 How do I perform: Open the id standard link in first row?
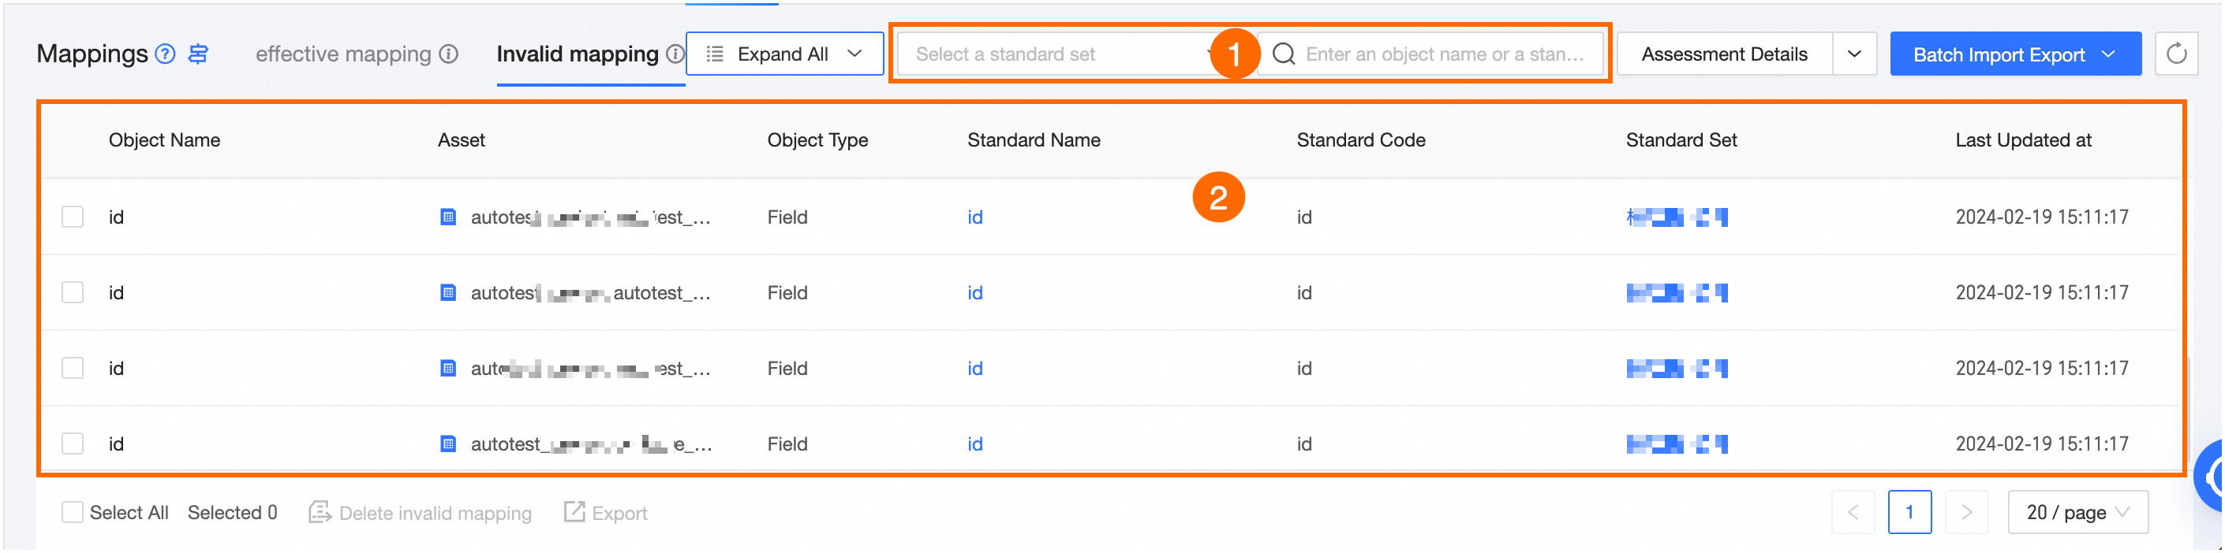pos(975,217)
